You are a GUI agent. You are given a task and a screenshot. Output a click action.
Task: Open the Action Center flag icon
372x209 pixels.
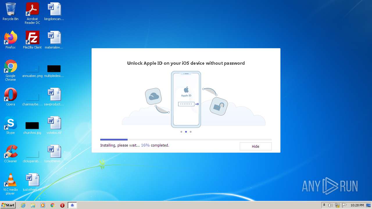point(344,205)
